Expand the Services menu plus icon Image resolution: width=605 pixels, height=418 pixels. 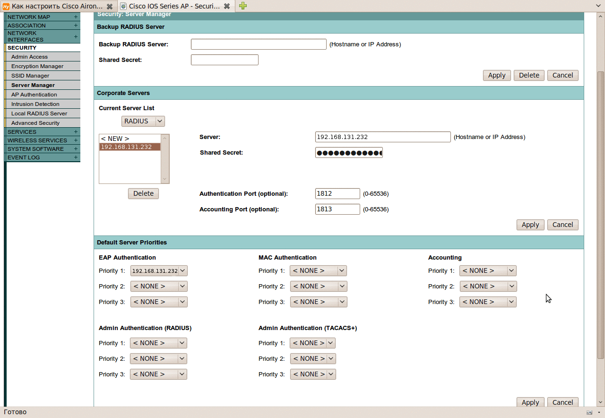[76, 132]
